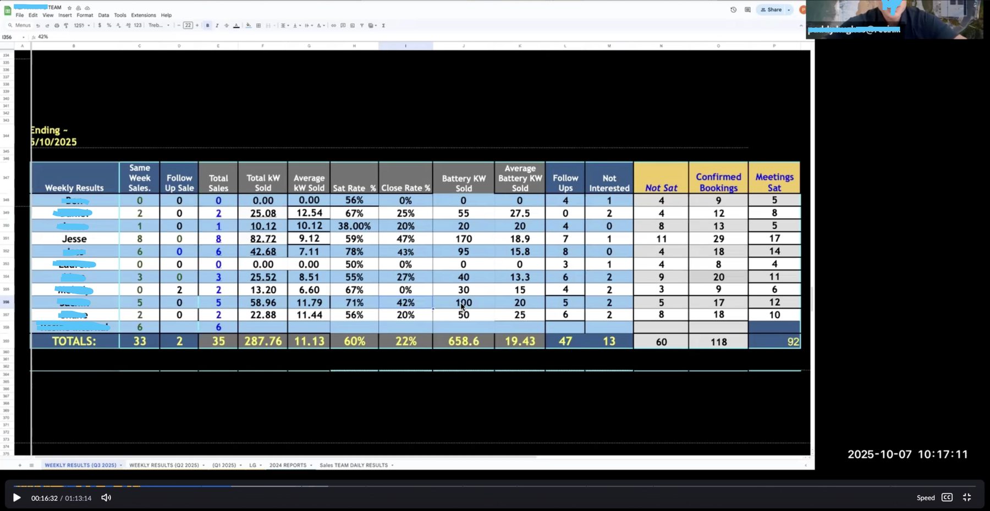Click the Borders icon
This screenshot has width=990, height=511.
point(258,25)
